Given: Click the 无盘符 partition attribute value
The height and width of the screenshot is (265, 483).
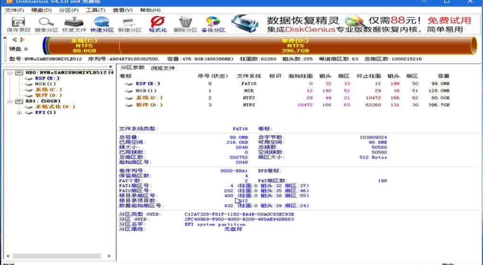Looking at the screenshot, I should (x=233, y=229).
